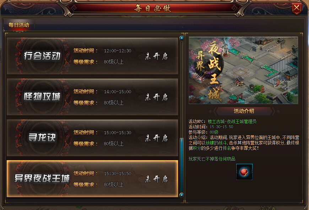The image size is (309, 210).
Task: Click the blue scrollbar thumb
Action: (x=181, y=165)
